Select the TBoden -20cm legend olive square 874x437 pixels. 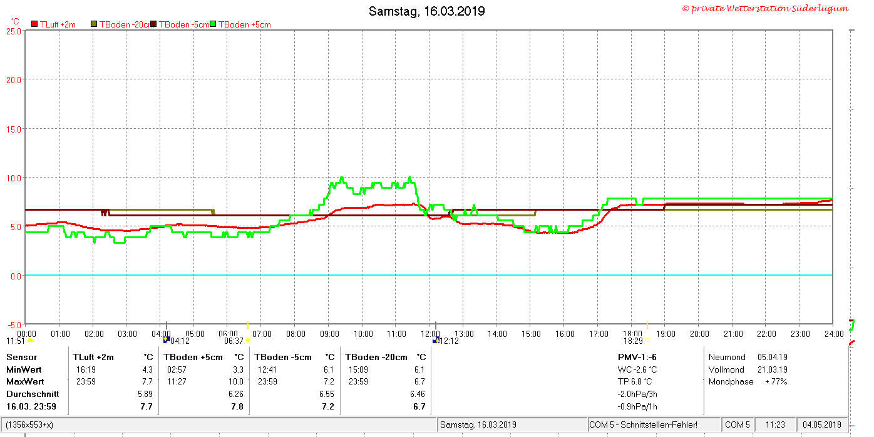click(x=95, y=24)
